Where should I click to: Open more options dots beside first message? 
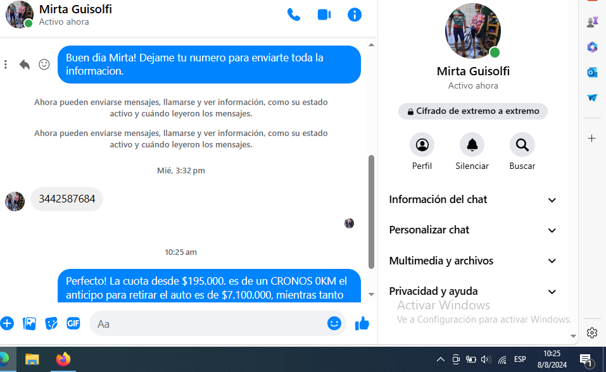[6, 65]
